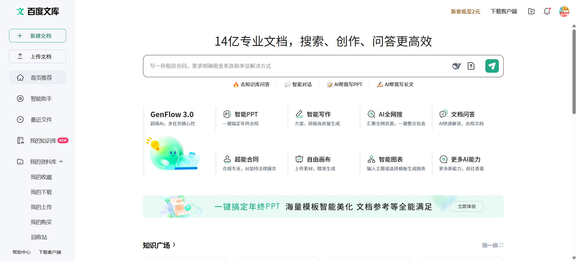Click the 智能图表 chart icon
Screen dimensions: 577x261
(371, 159)
